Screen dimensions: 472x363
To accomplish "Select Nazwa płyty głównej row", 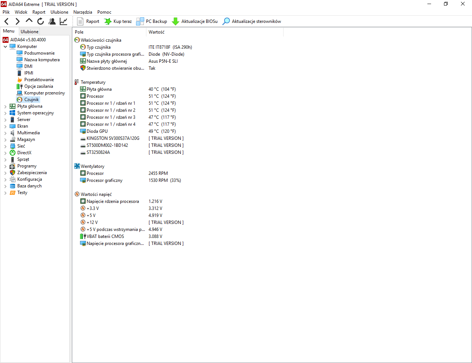I will coord(129,61).
